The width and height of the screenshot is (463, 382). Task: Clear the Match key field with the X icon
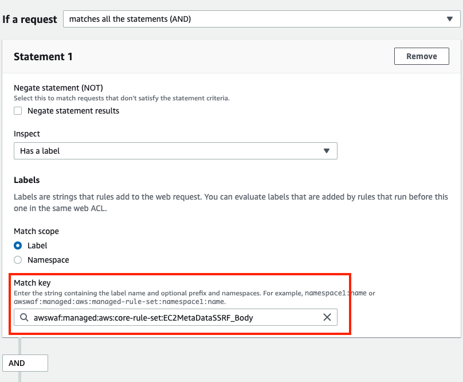point(327,317)
